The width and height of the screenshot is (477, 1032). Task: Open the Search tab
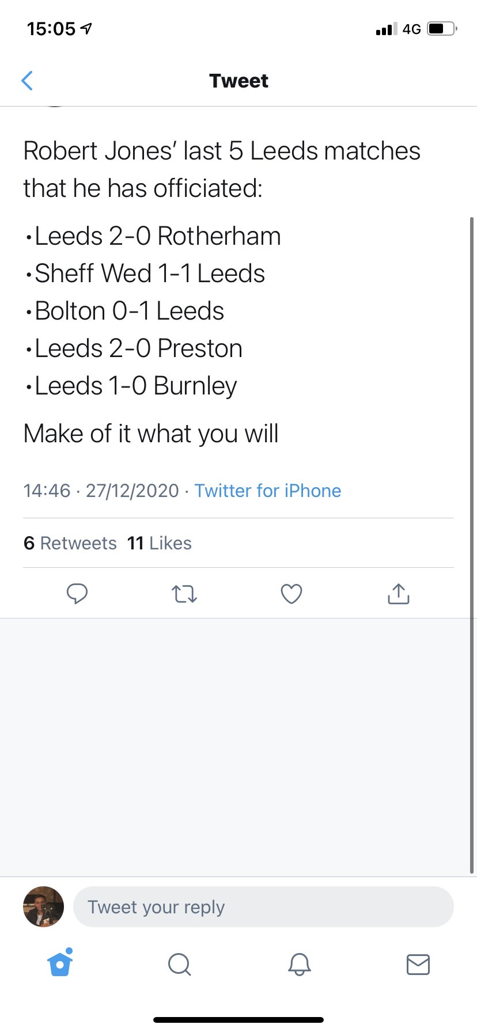pyautogui.click(x=179, y=963)
